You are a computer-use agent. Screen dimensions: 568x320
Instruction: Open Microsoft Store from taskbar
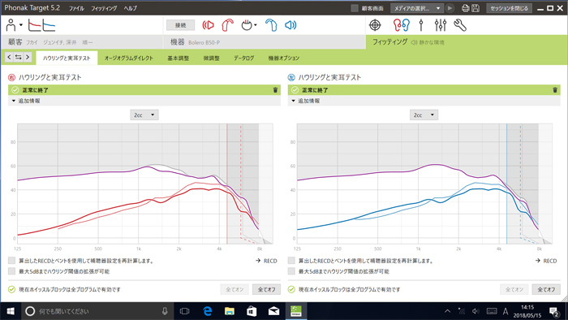tap(252, 311)
